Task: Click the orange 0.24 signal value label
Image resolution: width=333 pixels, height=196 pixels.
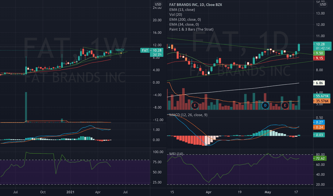Action: click(x=319, y=127)
